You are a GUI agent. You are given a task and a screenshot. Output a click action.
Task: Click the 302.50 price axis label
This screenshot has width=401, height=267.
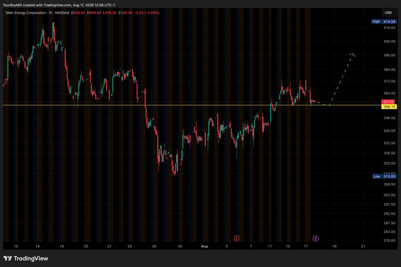click(x=389, y=195)
